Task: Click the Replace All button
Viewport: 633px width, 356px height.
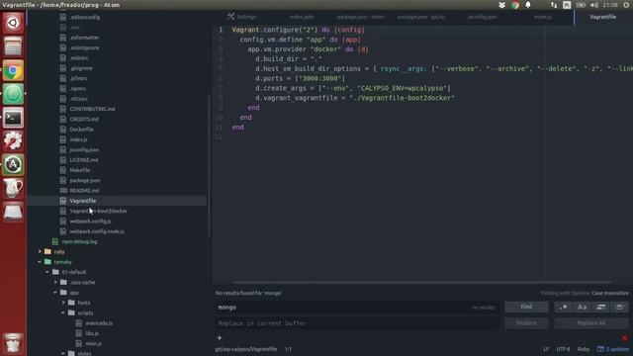Action: pos(591,323)
